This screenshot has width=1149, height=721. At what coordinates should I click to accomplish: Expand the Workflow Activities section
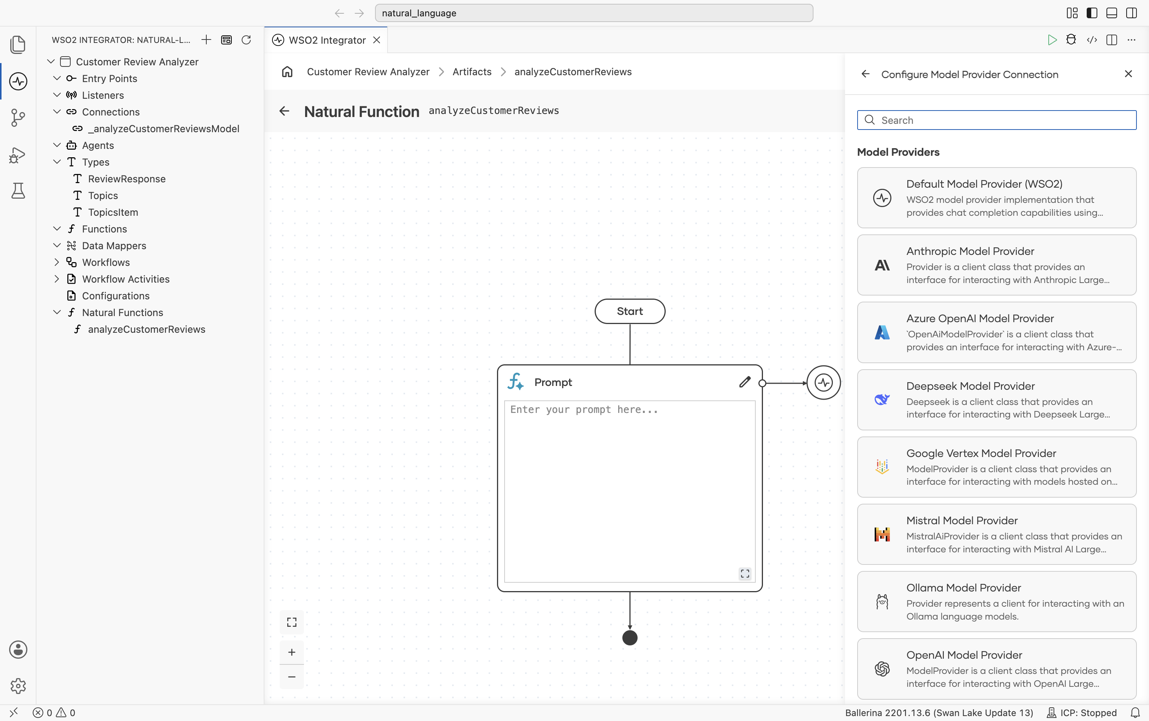tap(57, 278)
